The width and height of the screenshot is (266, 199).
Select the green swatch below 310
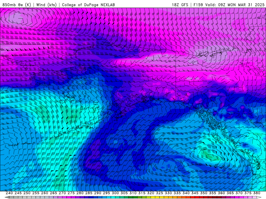pos(135,197)
